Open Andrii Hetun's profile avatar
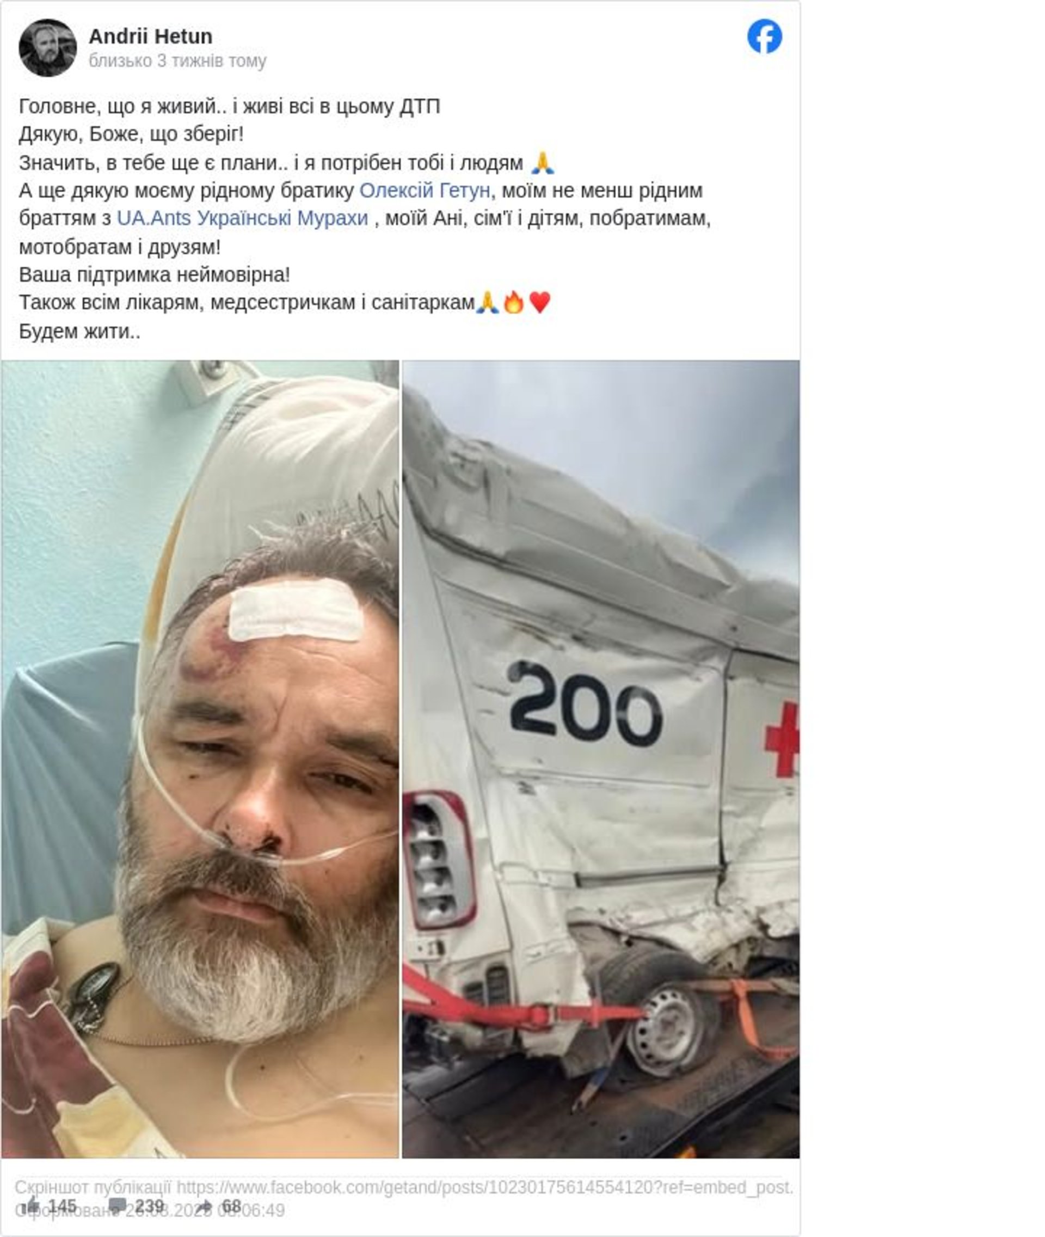This screenshot has width=1045, height=1237. pyautogui.click(x=47, y=48)
